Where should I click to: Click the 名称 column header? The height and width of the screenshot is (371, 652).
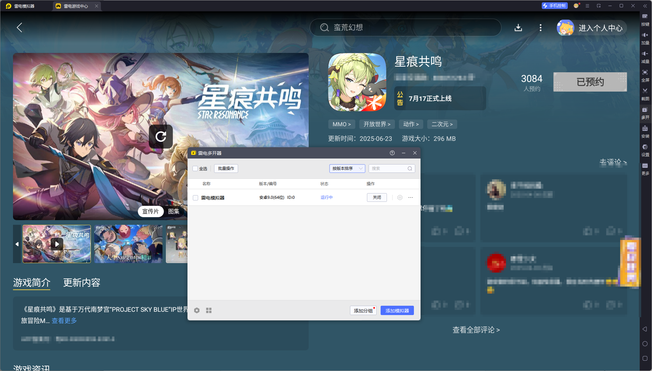206,184
